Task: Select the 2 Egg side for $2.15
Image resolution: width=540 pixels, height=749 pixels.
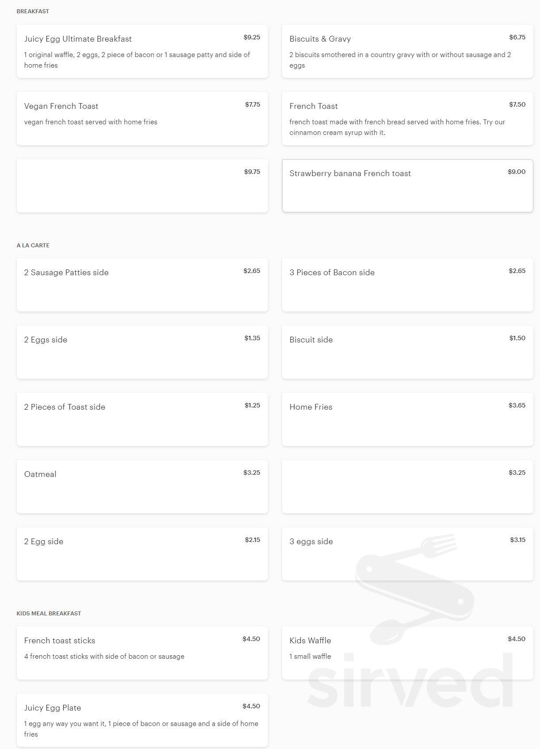Action: [x=142, y=554]
